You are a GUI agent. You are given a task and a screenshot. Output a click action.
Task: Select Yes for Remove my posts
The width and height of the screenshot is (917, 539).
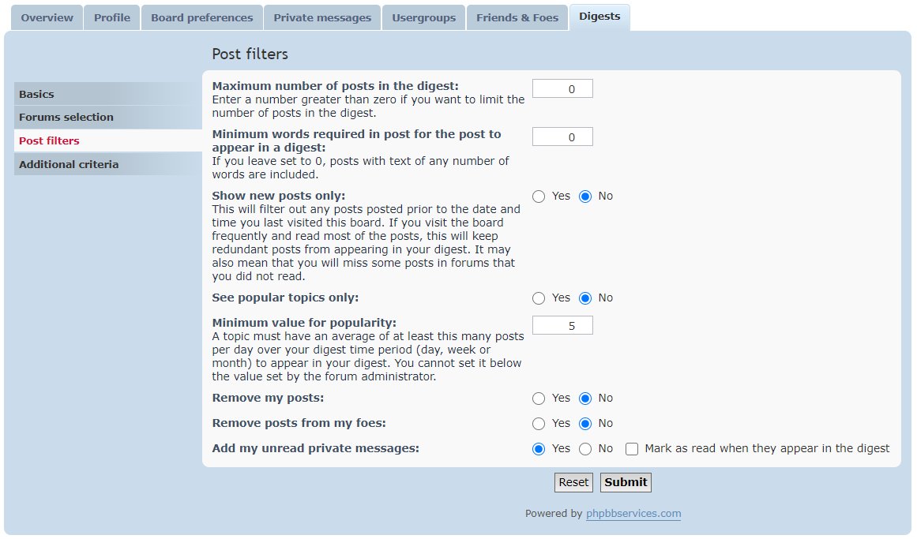tap(539, 399)
